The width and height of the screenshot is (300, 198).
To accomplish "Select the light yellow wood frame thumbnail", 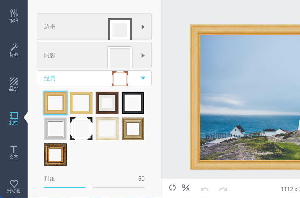I will tap(81, 103).
